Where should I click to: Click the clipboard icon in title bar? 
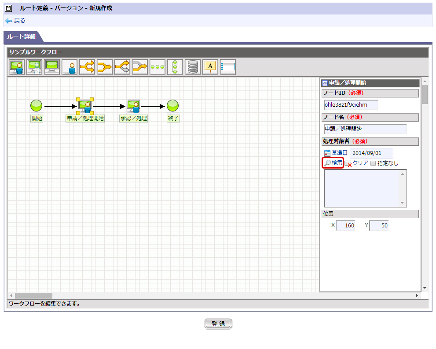(x=9, y=8)
